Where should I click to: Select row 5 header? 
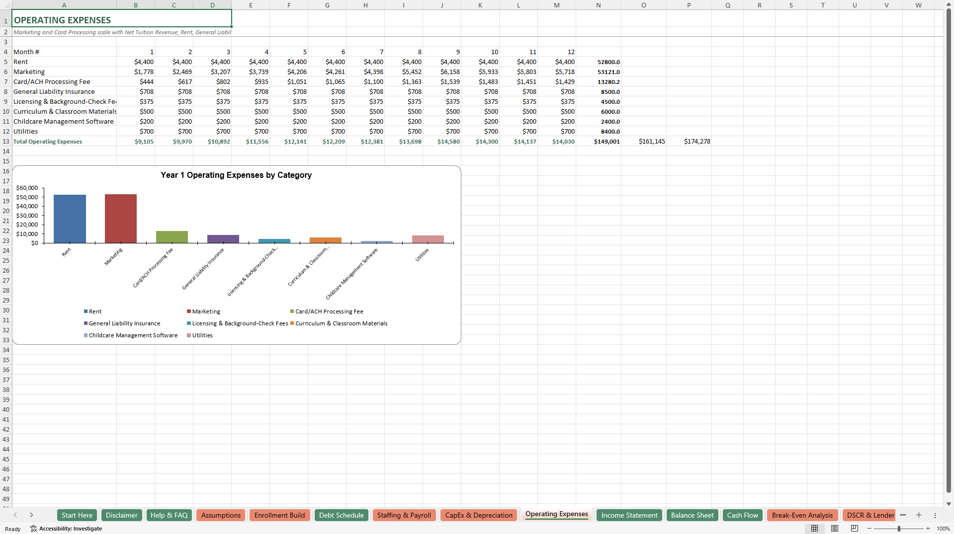(x=6, y=62)
